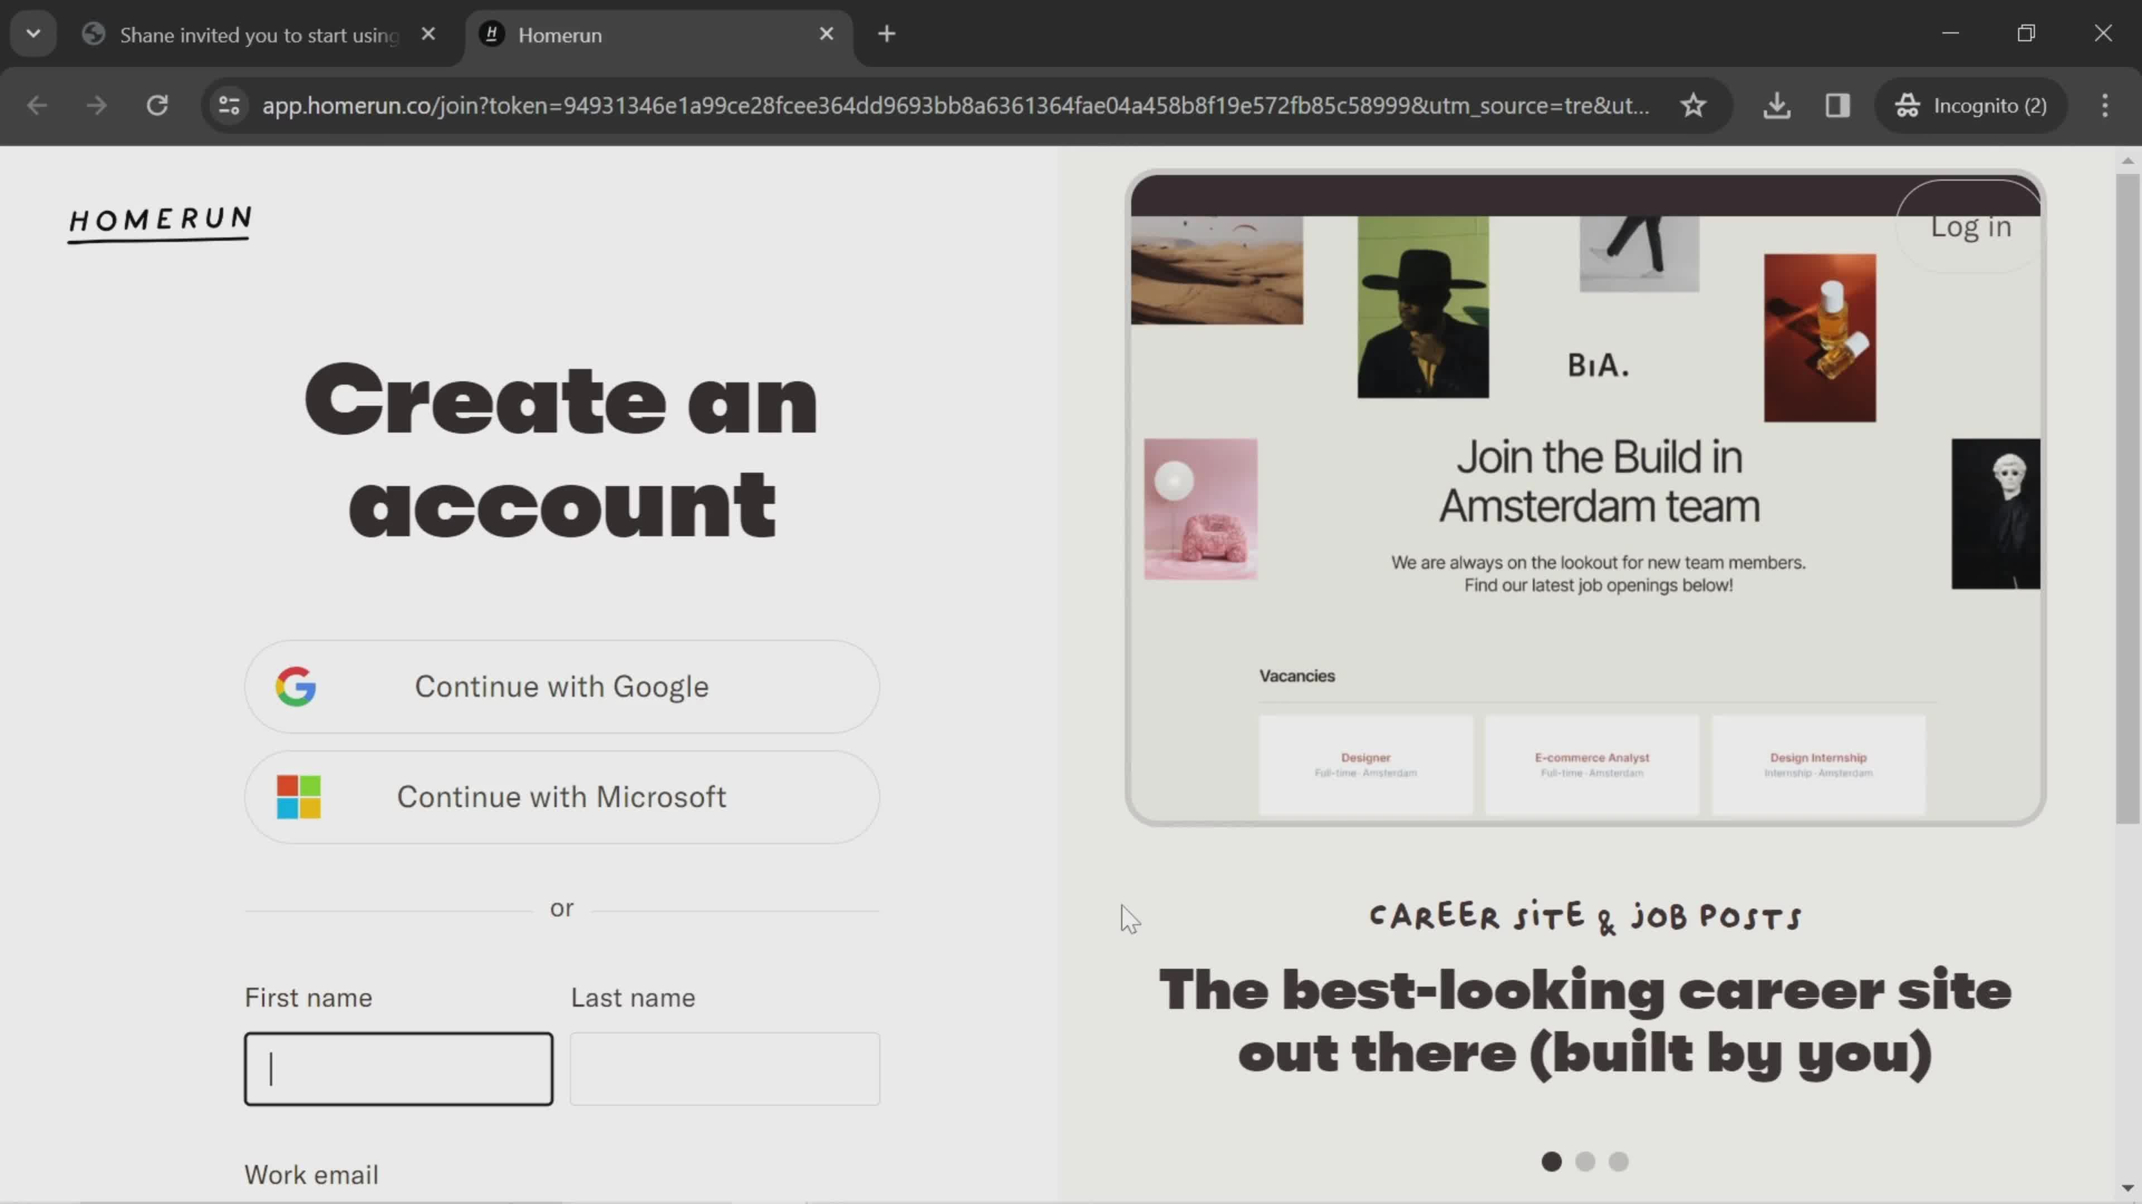The image size is (2142, 1204).
Task: Click Continue with Microsoft button
Action: tap(562, 797)
